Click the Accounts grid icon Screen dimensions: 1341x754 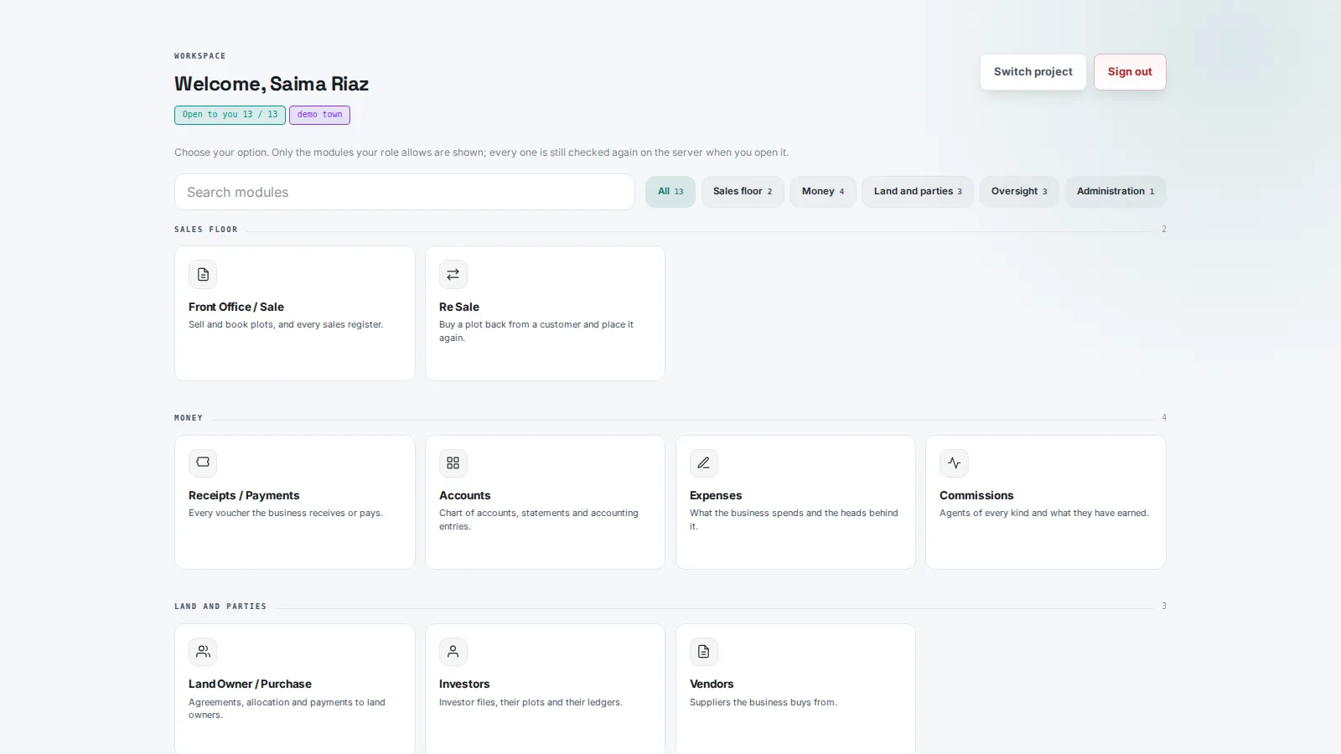coord(453,463)
